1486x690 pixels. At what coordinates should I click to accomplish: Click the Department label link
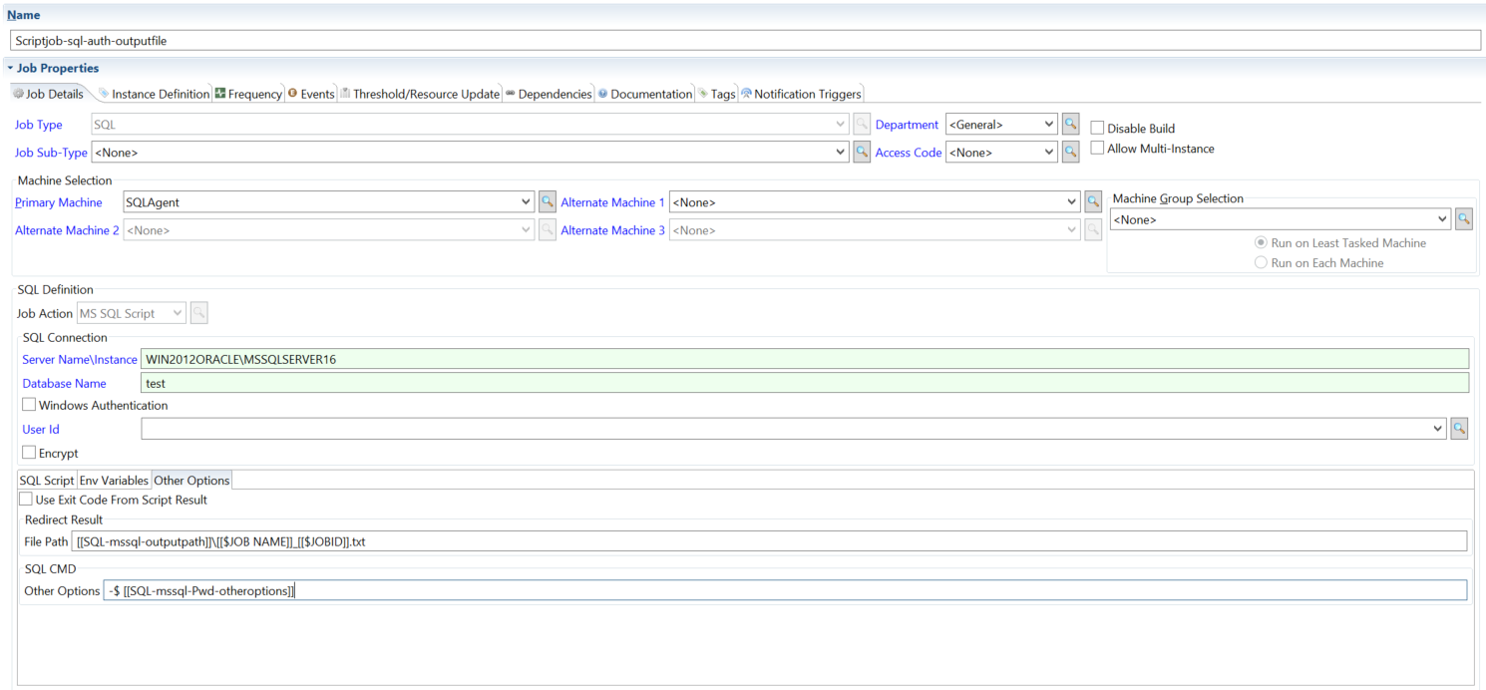(x=907, y=125)
